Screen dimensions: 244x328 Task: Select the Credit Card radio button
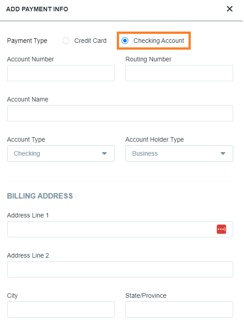click(66, 41)
